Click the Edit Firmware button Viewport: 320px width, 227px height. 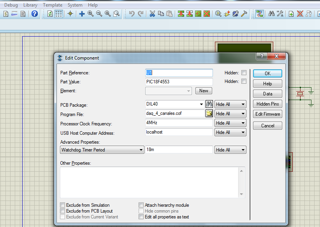(267, 114)
